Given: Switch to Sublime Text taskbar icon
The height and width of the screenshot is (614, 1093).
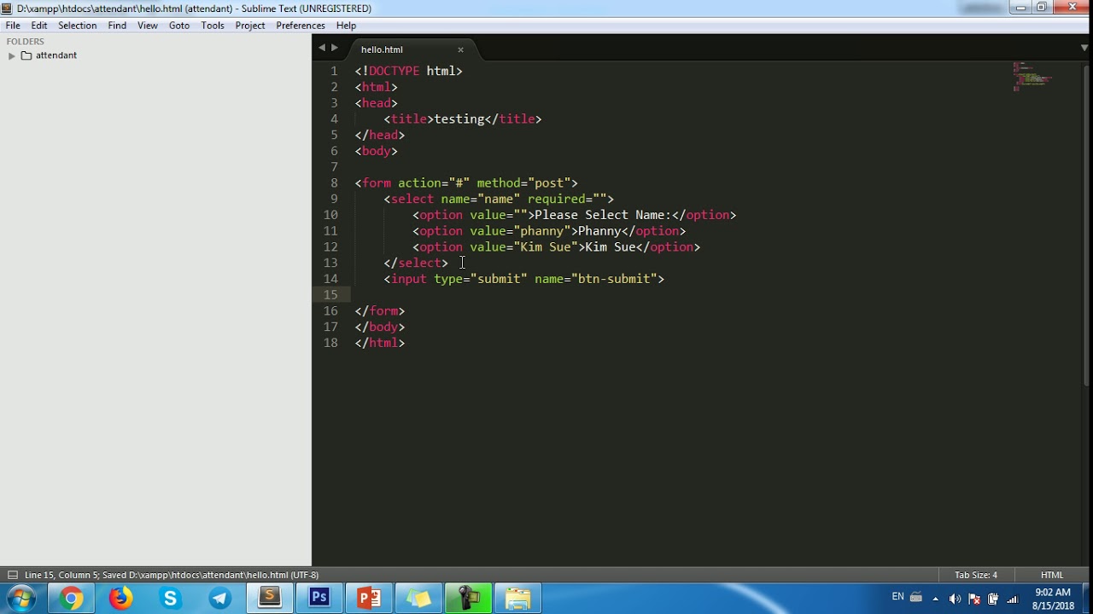Looking at the screenshot, I should [270, 599].
